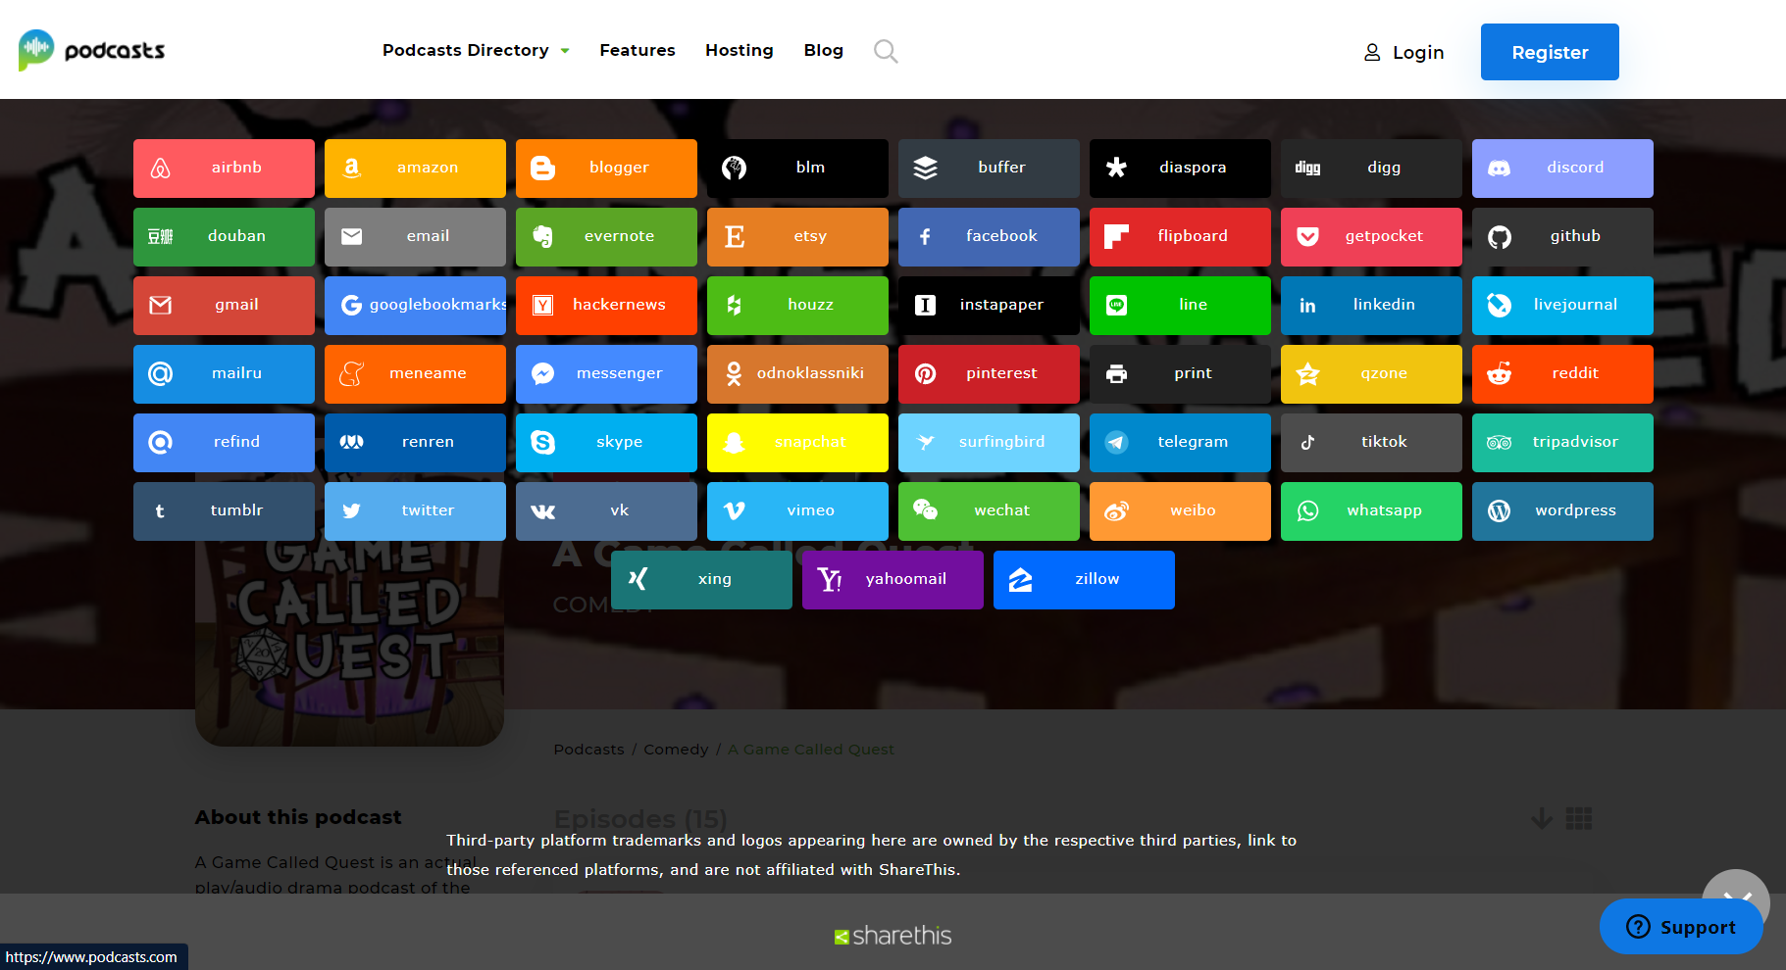Share to refind

[x=224, y=443]
